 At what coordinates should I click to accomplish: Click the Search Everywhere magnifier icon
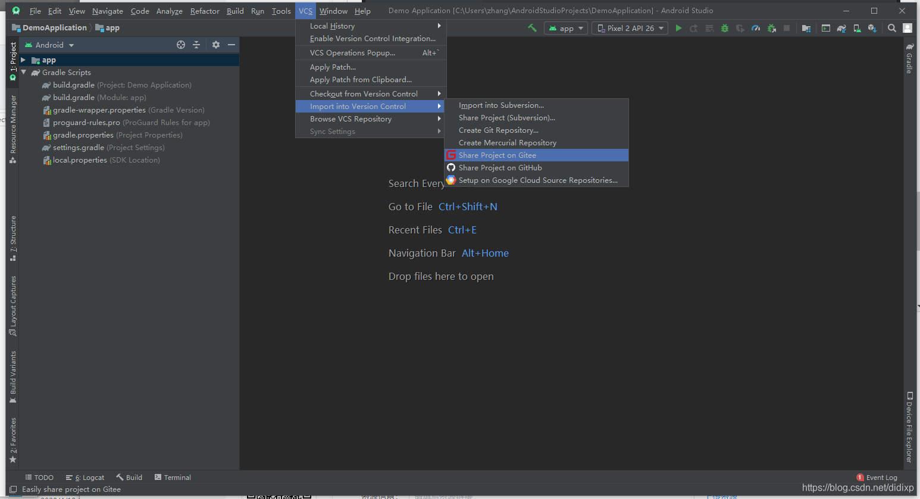[892, 28]
